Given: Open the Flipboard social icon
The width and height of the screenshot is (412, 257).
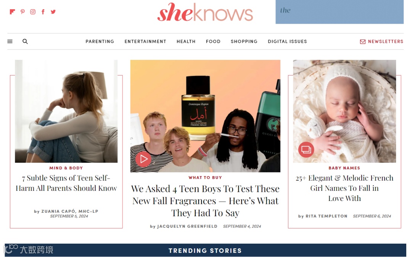Looking at the screenshot, I should (x=12, y=12).
